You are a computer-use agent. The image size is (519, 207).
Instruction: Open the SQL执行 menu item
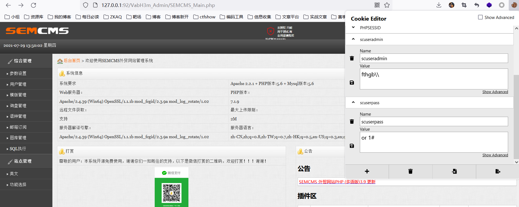[18, 149]
